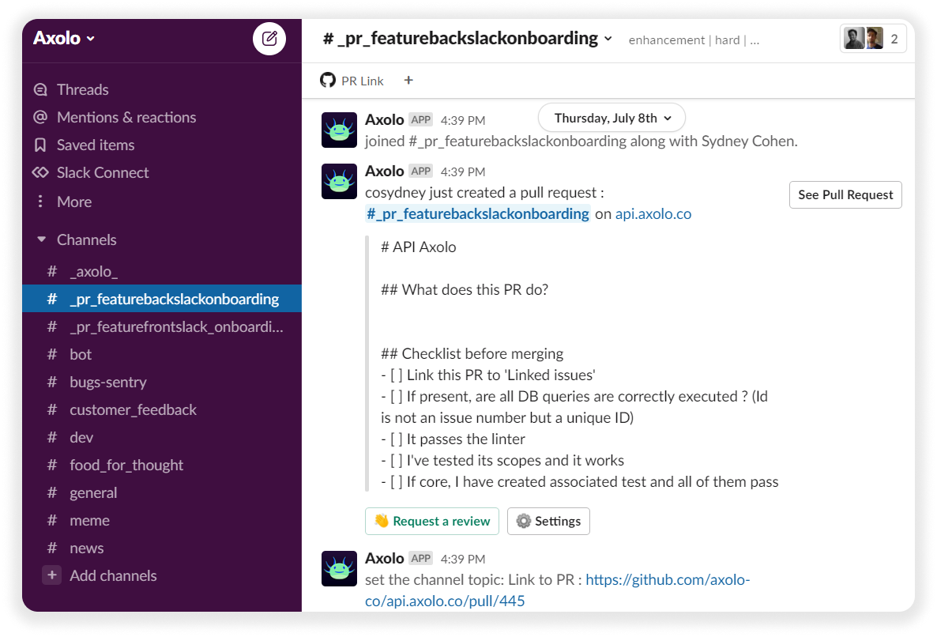
Task: Open the Axolo workspace menu
Action: [64, 38]
